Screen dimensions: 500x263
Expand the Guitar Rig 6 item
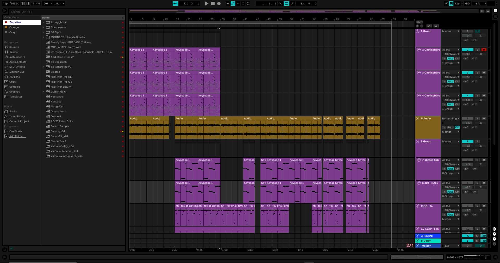[x=43, y=92]
